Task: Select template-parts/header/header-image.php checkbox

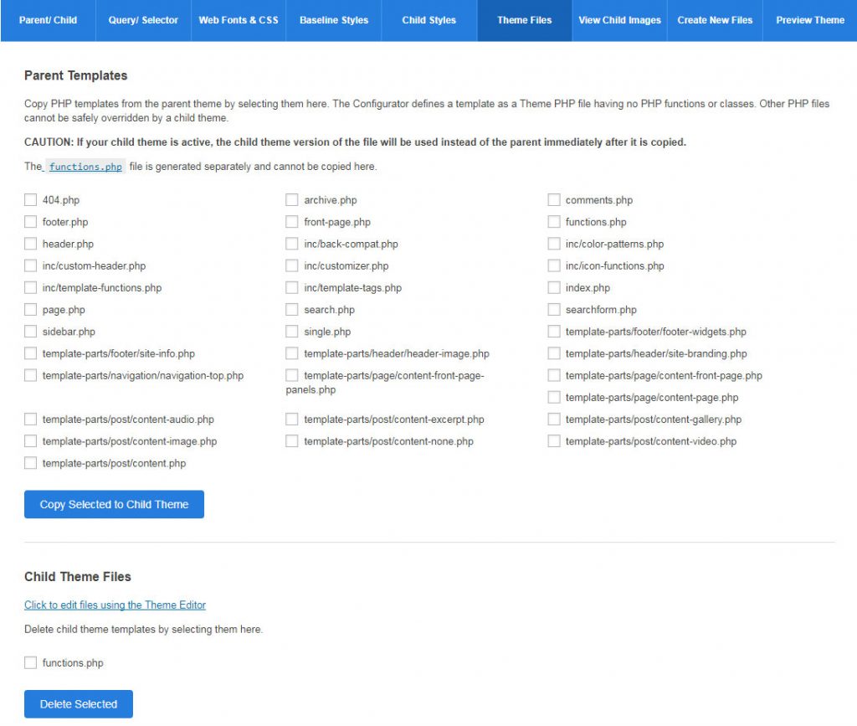Action: tap(292, 353)
